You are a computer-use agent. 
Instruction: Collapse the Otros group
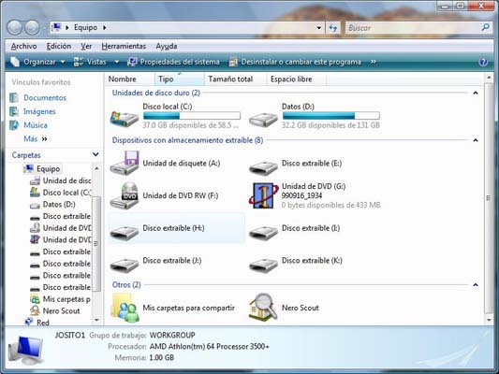pos(476,285)
